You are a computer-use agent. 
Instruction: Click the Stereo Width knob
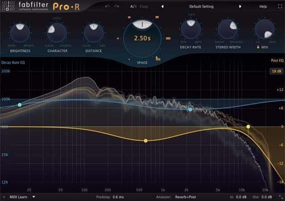228,29
